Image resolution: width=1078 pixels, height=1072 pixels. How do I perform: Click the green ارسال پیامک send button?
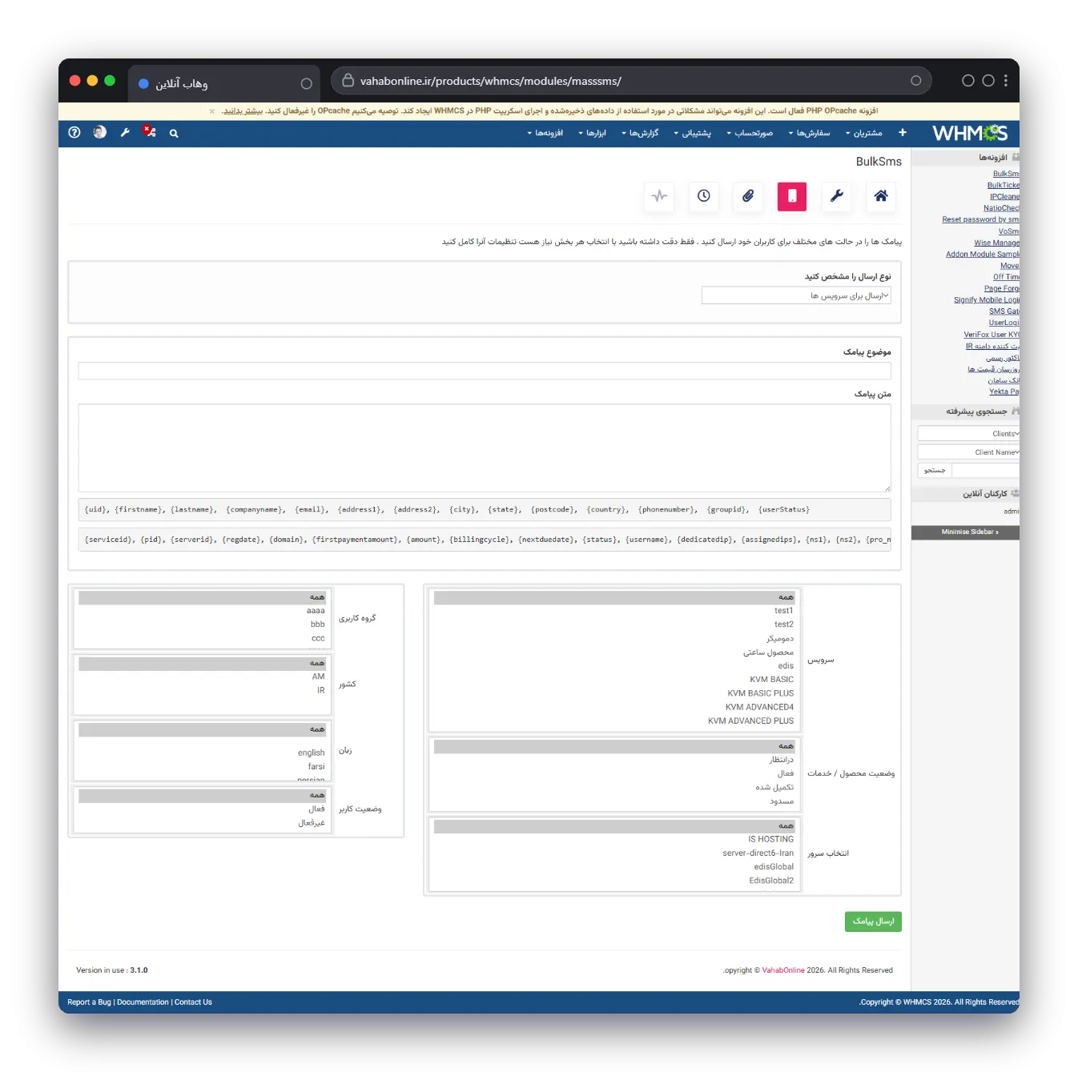[873, 921]
